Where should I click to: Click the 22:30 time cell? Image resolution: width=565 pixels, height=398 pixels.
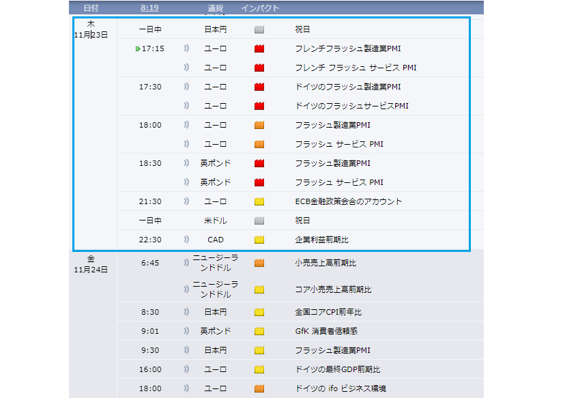coord(150,240)
